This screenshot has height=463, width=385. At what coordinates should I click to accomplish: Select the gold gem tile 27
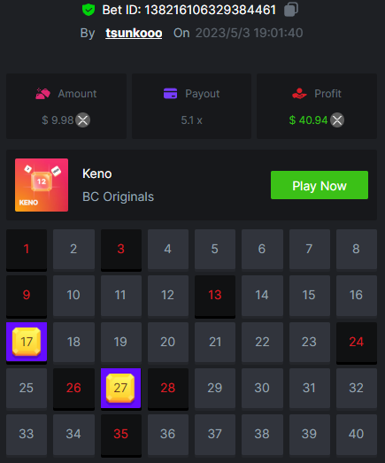[x=120, y=388]
